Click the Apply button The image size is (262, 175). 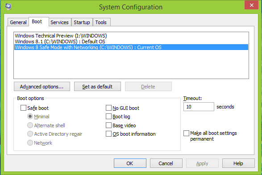[202, 163]
